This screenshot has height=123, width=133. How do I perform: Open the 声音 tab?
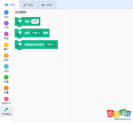47,5
